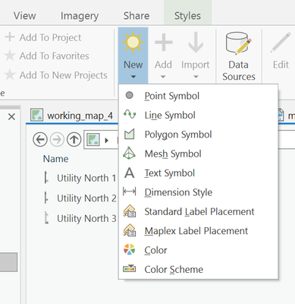The height and width of the screenshot is (304, 295).
Task: Click the working_map_4 tab map icon
Action: [x=37, y=115]
